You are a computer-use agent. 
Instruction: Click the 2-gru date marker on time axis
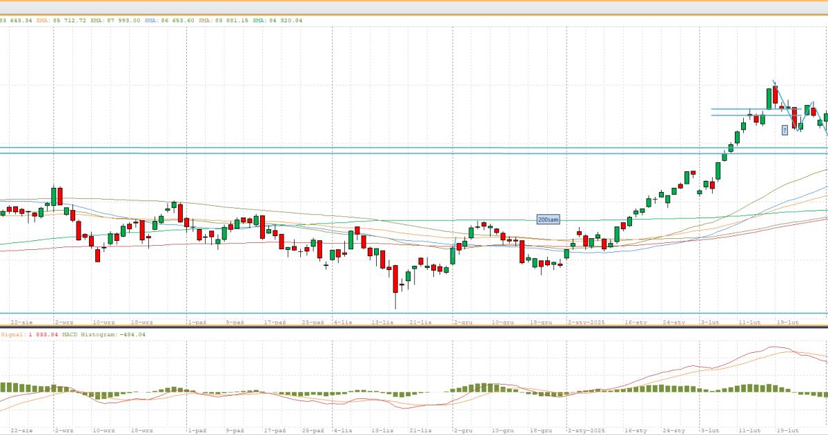(463, 322)
